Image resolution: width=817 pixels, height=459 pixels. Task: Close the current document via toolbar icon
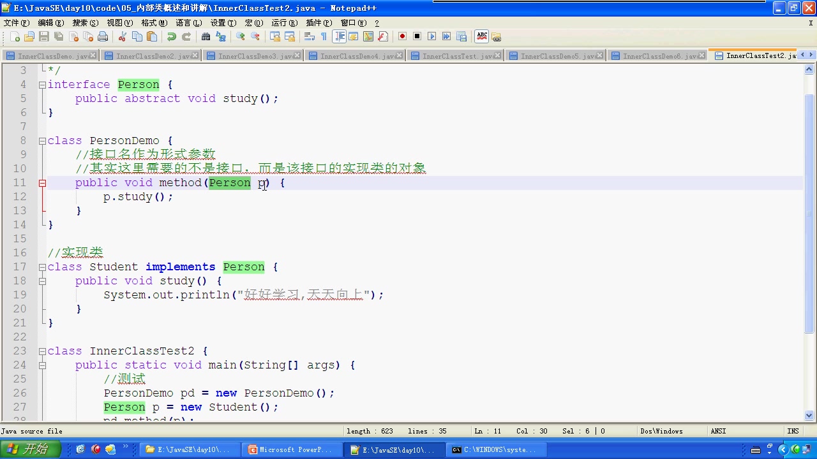[73, 36]
